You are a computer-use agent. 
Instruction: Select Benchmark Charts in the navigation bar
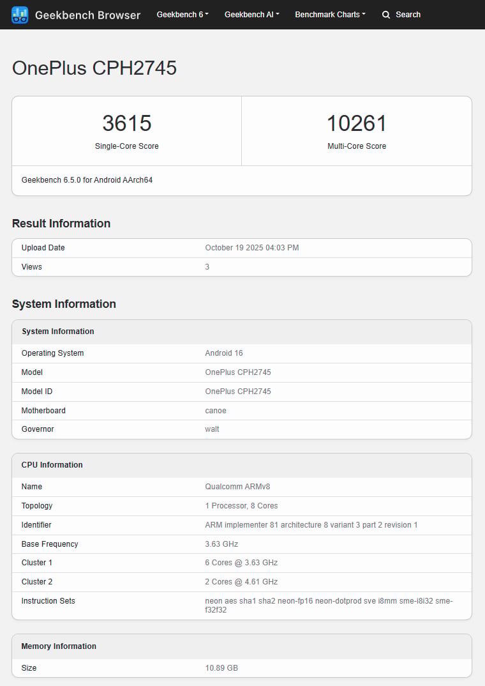click(330, 14)
